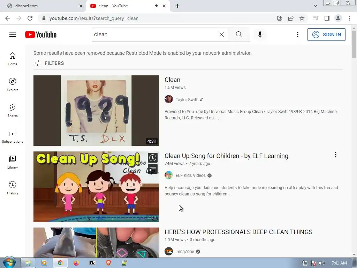Open the Windows Start orb
357x268 pixels.
[x=9, y=262]
